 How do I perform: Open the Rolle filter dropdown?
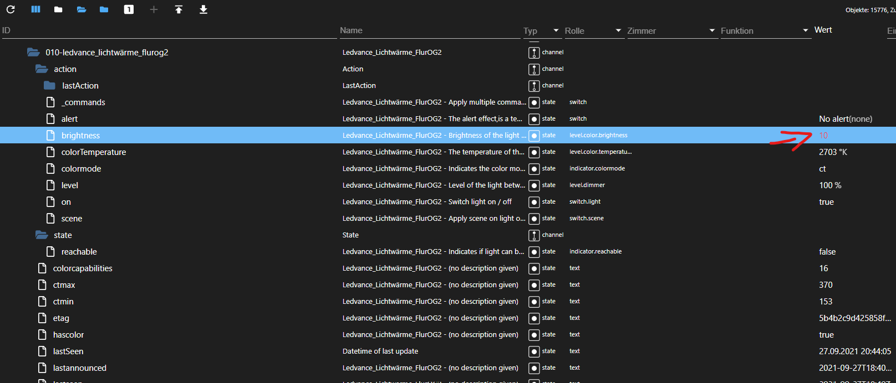(x=618, y=30)
